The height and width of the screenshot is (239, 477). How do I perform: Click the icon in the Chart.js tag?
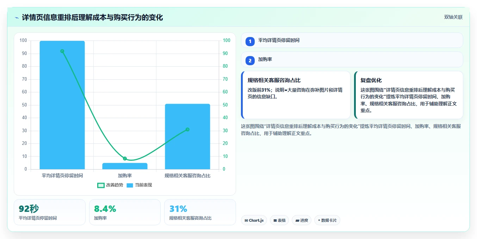coord(246,221)
